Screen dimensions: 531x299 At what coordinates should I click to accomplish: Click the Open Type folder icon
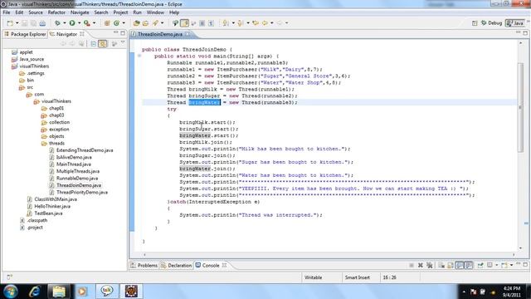pyautogui.click(x=136, y=23)
